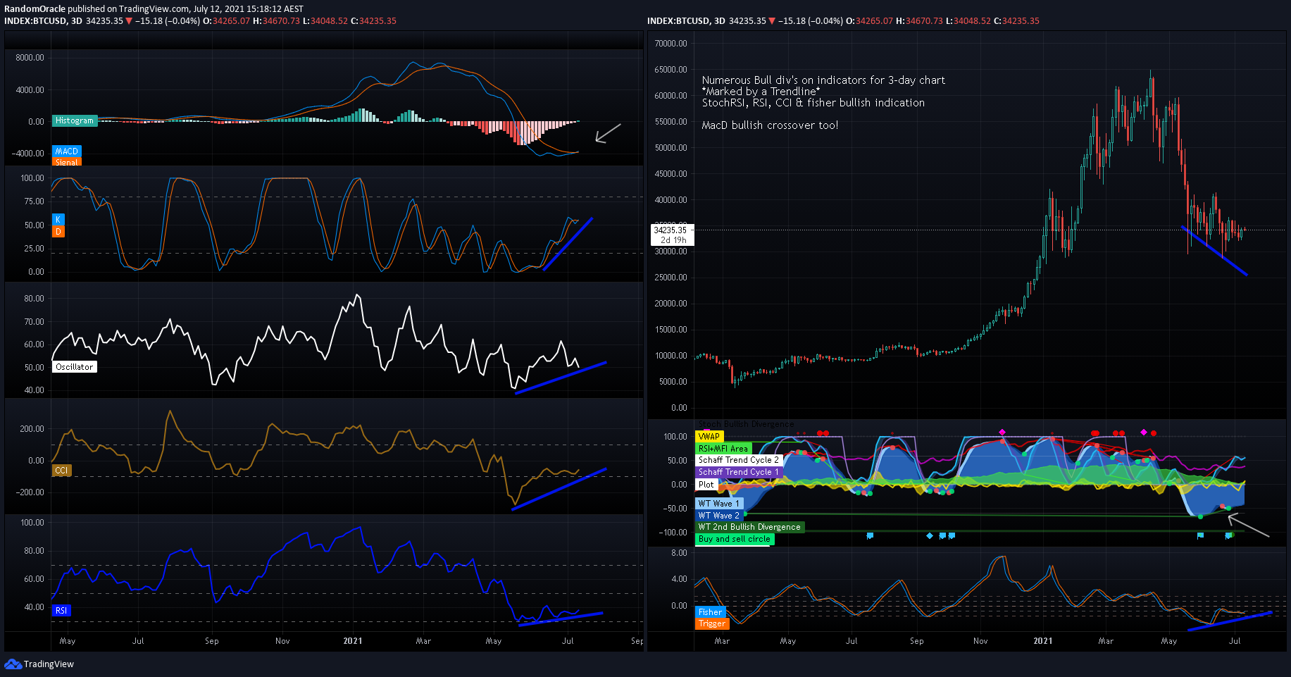Click the −100.00 oscillator axis value
Image resolution: width=1291 pixels, height=677 pixels.
(x=673, y=532)
